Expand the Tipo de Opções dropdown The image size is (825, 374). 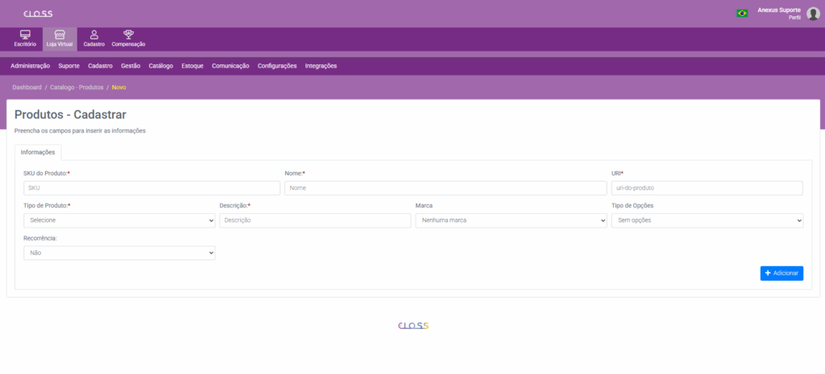pos(707,220)
